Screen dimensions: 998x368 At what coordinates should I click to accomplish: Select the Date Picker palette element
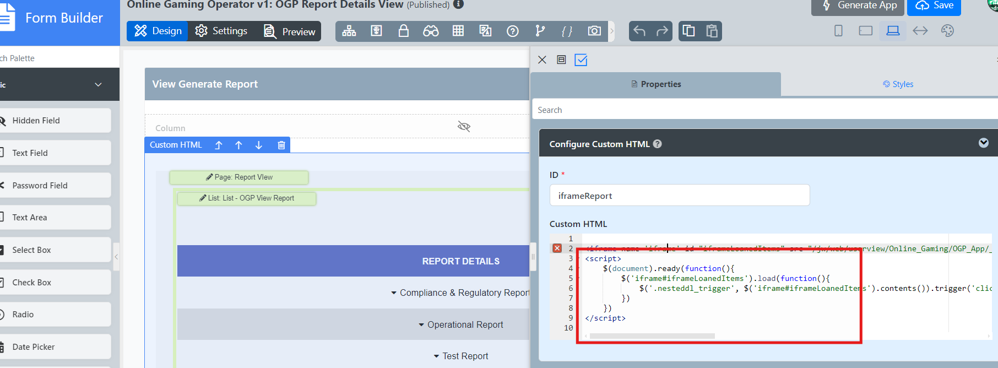[x=55, y=347]
